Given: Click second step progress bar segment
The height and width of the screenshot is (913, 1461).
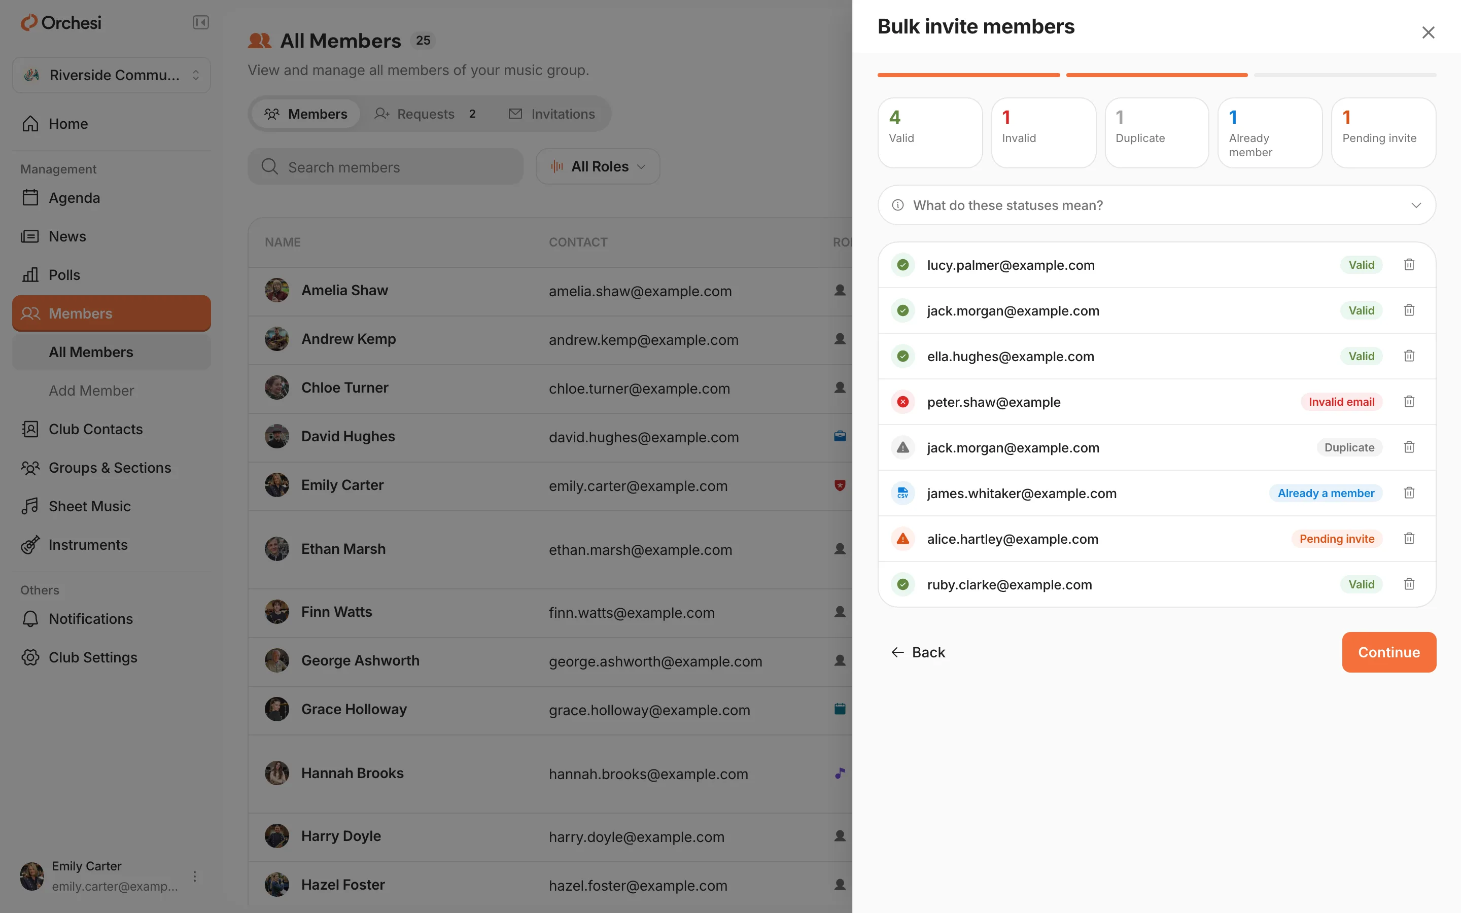Looking at the screenshot, I should click(x=1157, y=75).
